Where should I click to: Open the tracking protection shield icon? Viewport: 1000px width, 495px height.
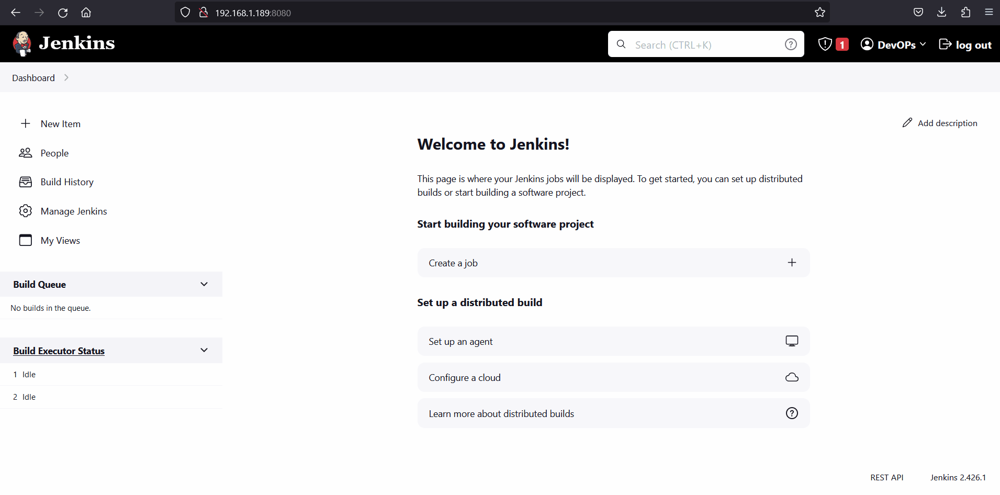click(185, 13)
